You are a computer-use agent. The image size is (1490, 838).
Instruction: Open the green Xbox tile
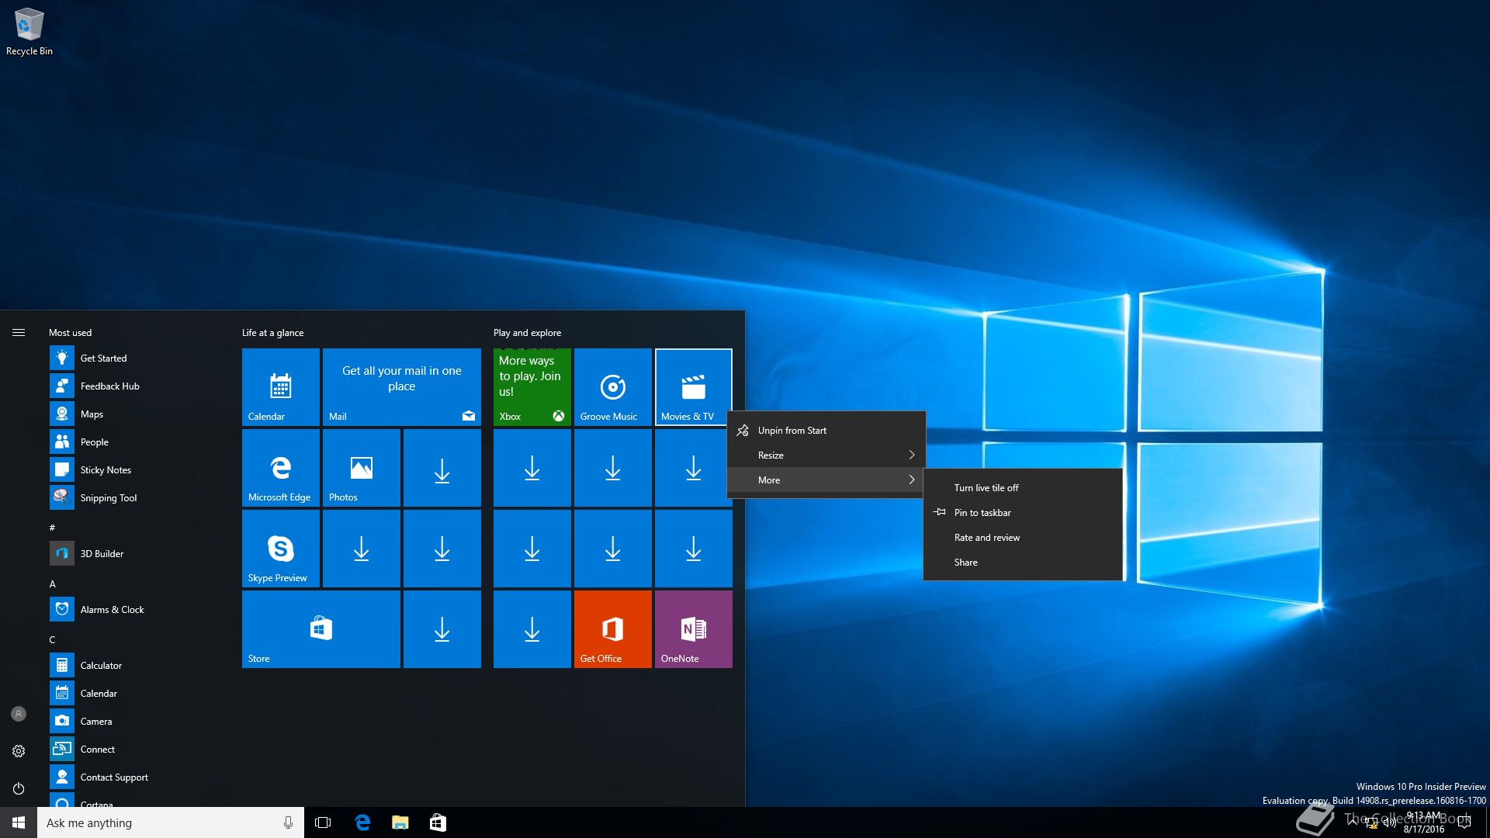click(532, 387)
